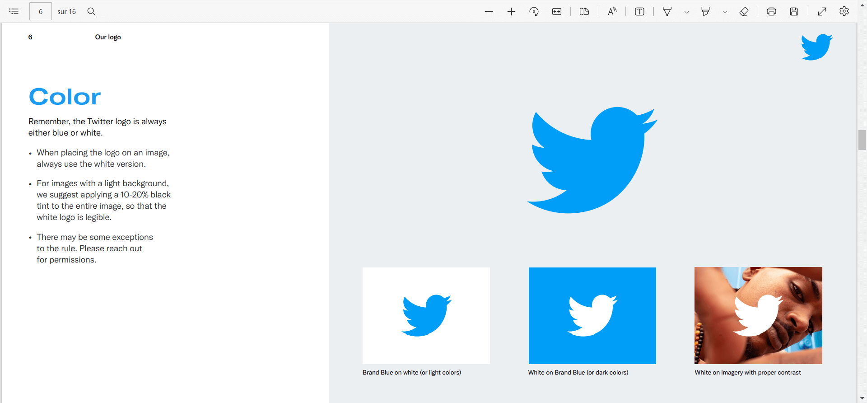This screenshot has height=403, width=867.
Task: Select the Eraser tool
Action: click(744, 11)
